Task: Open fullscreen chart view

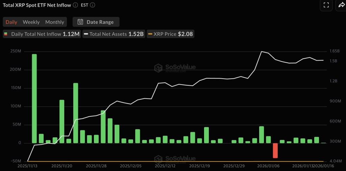Action: pos(326,5)
